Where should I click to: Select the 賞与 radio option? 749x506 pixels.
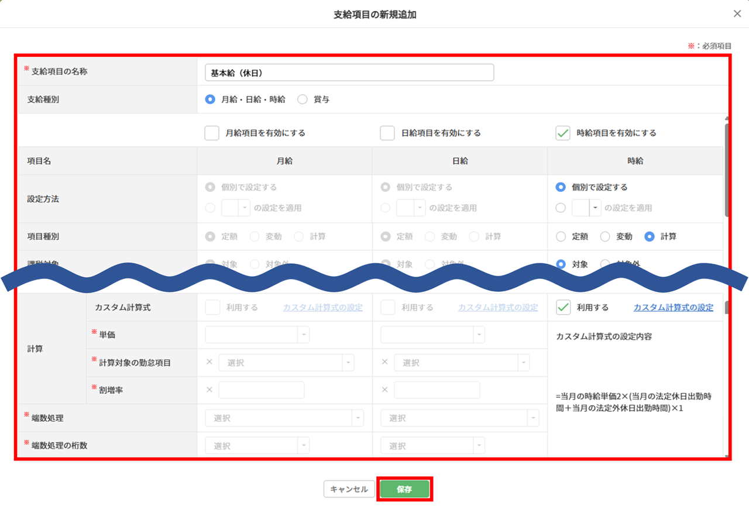303,99
